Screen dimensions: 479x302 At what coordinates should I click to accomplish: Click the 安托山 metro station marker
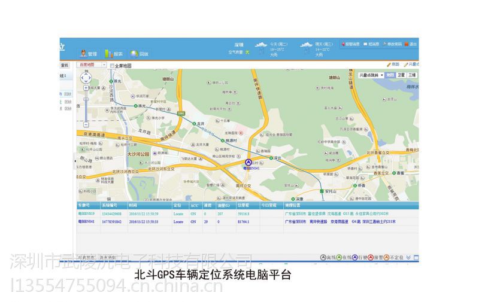coord(322,191)
